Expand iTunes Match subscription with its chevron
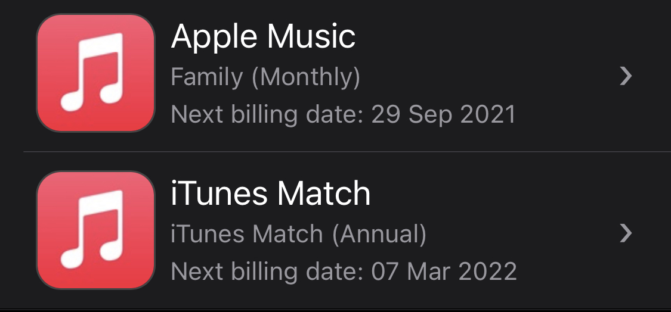This screenshot has width=671, height=312. tap(626, 233)
